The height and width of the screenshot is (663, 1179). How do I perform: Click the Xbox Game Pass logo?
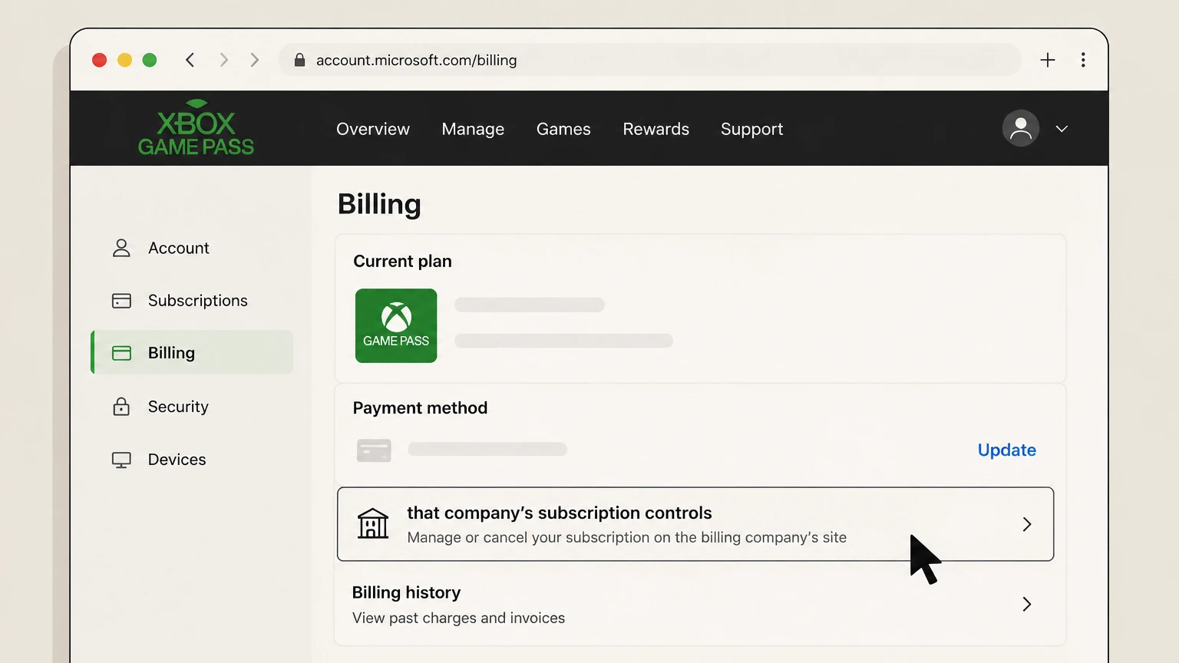tap(196, 127)
